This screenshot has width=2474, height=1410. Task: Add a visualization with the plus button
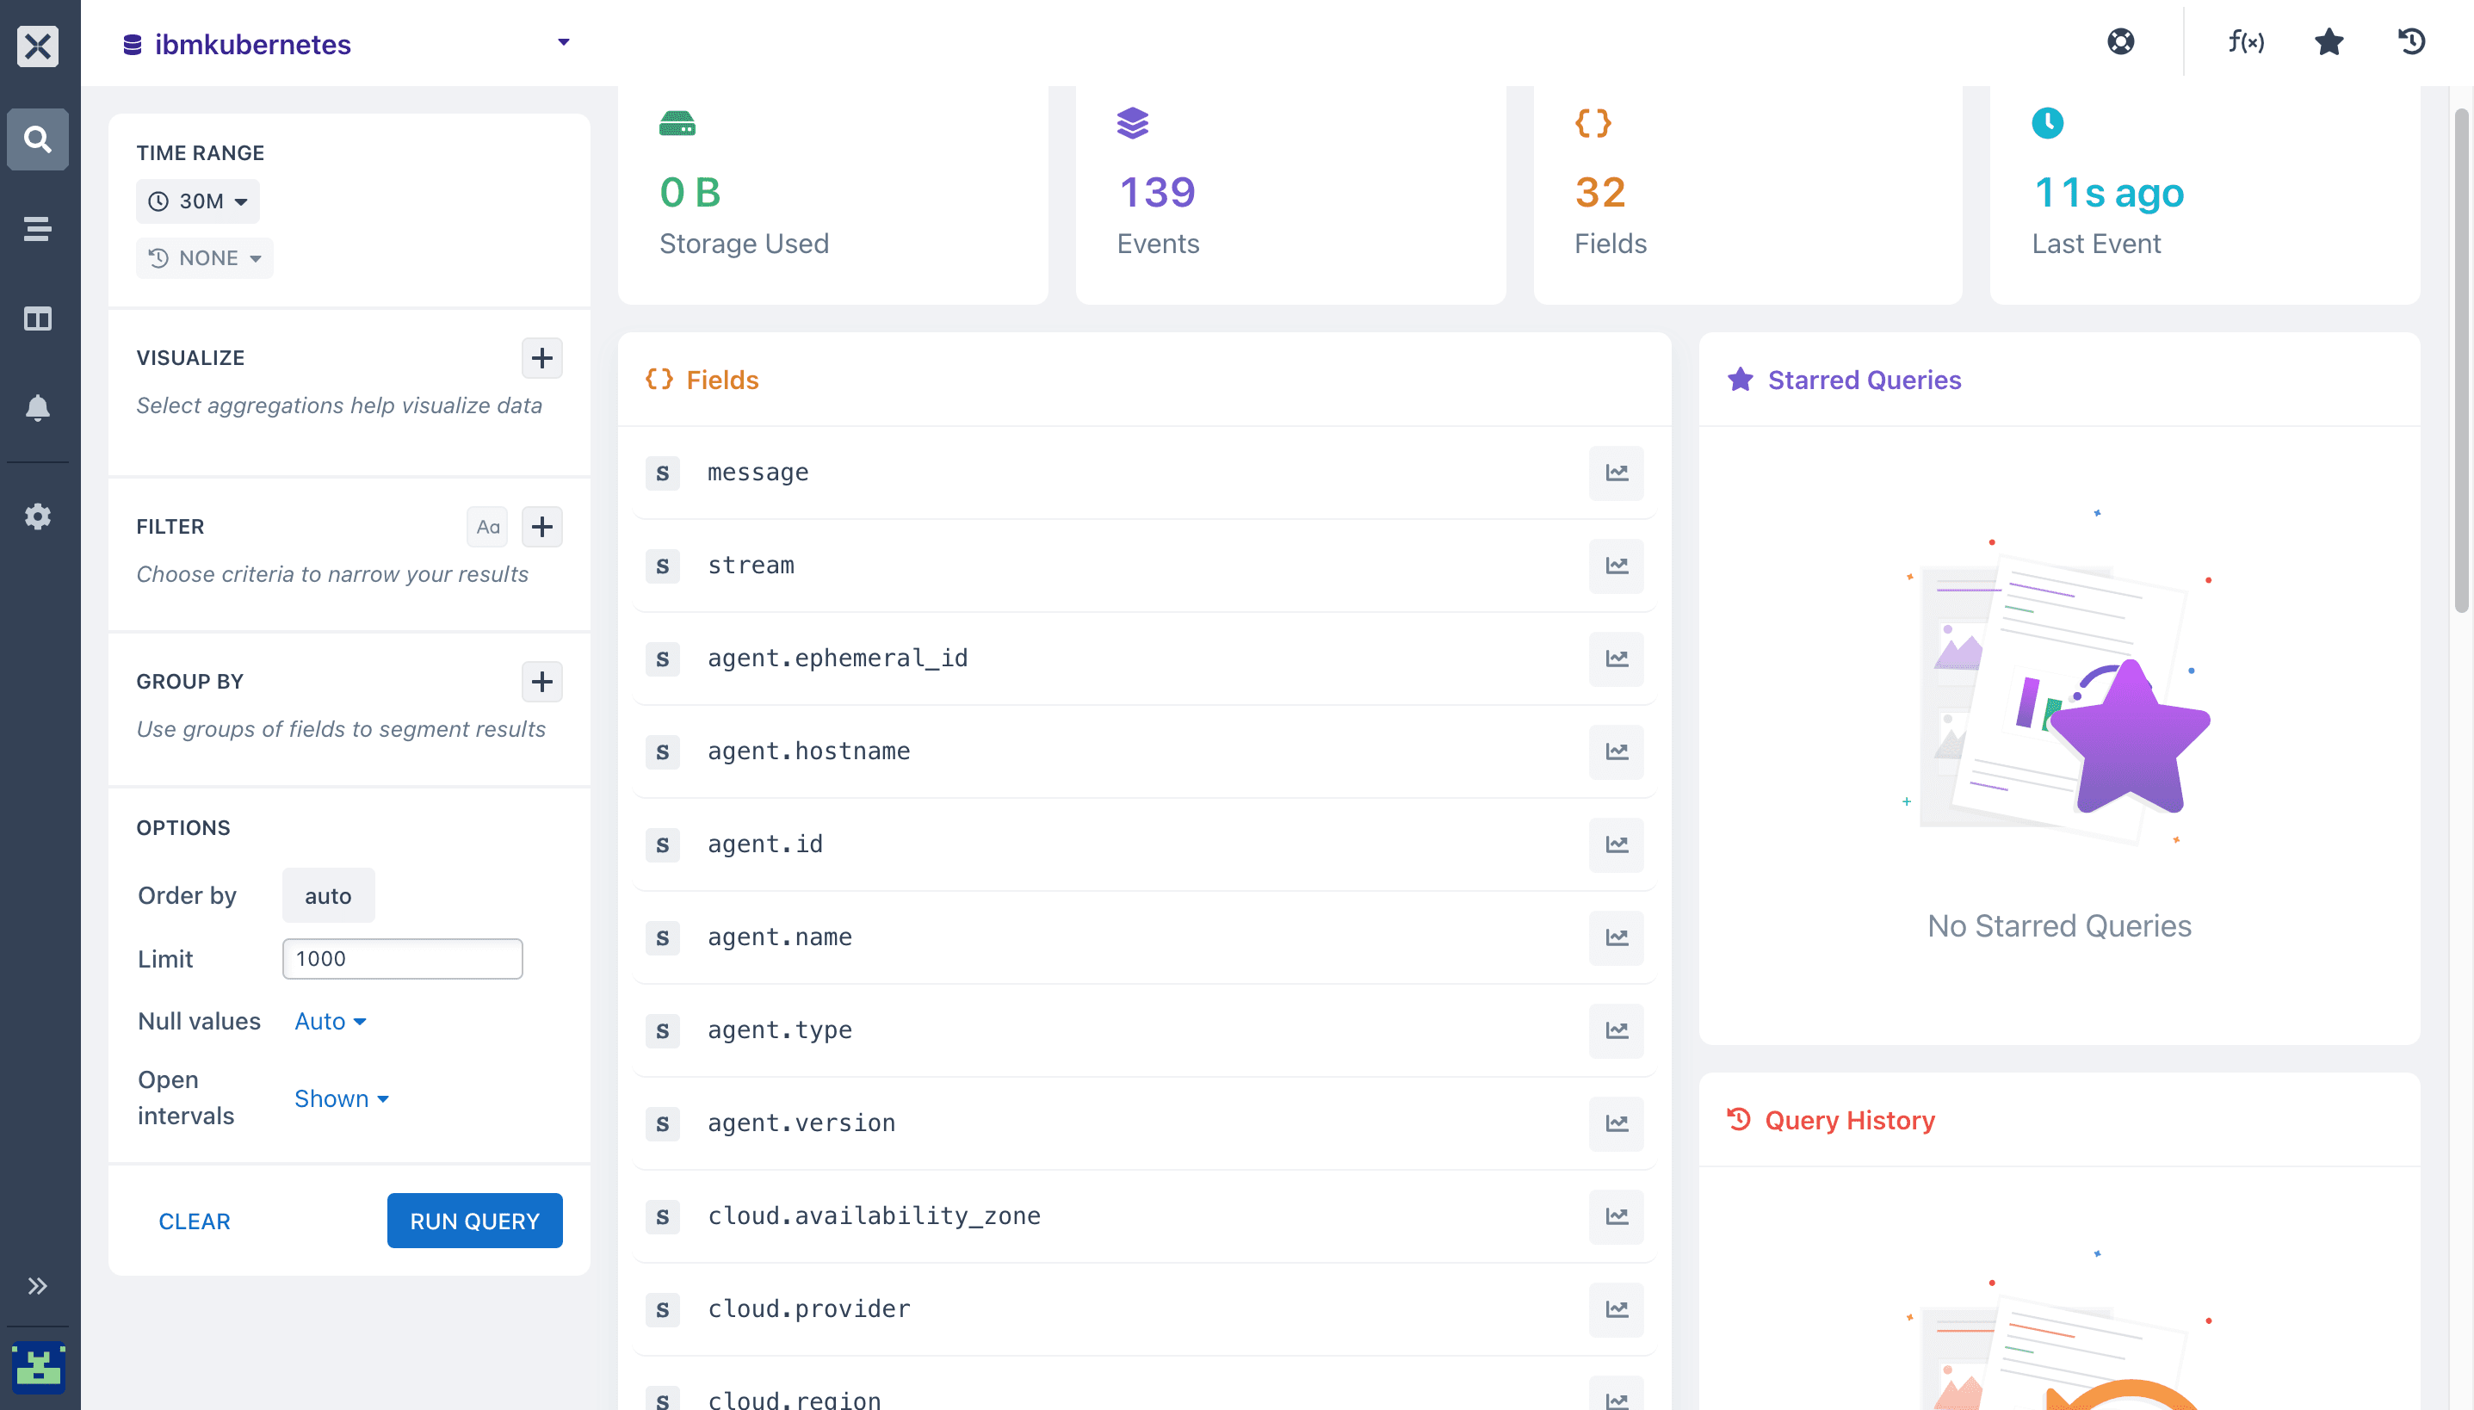[542, 358]
